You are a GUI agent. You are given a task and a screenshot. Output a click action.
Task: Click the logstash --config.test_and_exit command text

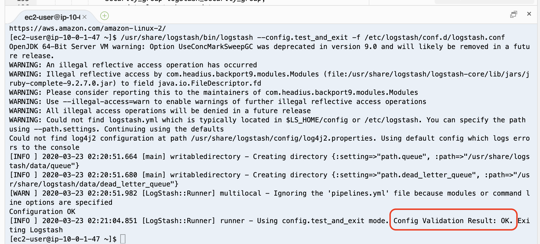click(313, 38)
